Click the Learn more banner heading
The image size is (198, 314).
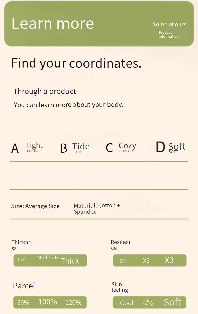click(x=53, y=23)
